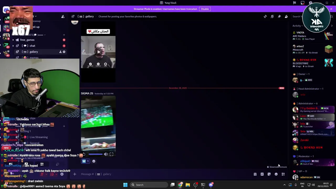This screenshot has height=189, width=336.
Task: Open the attachment plus button
Action: click(x=75, y=174)
